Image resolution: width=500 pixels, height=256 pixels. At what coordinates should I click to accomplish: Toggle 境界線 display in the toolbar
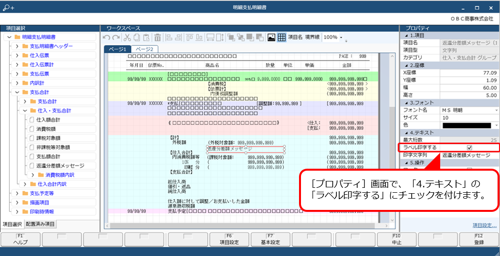pos(313,37)
